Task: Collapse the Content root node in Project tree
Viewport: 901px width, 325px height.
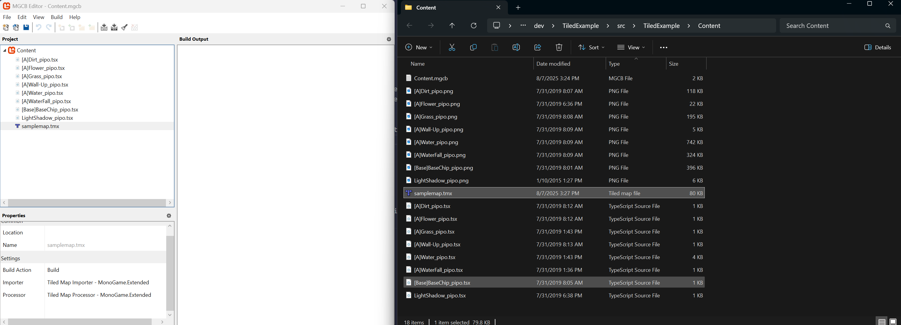Action: (x=4, y=51)
